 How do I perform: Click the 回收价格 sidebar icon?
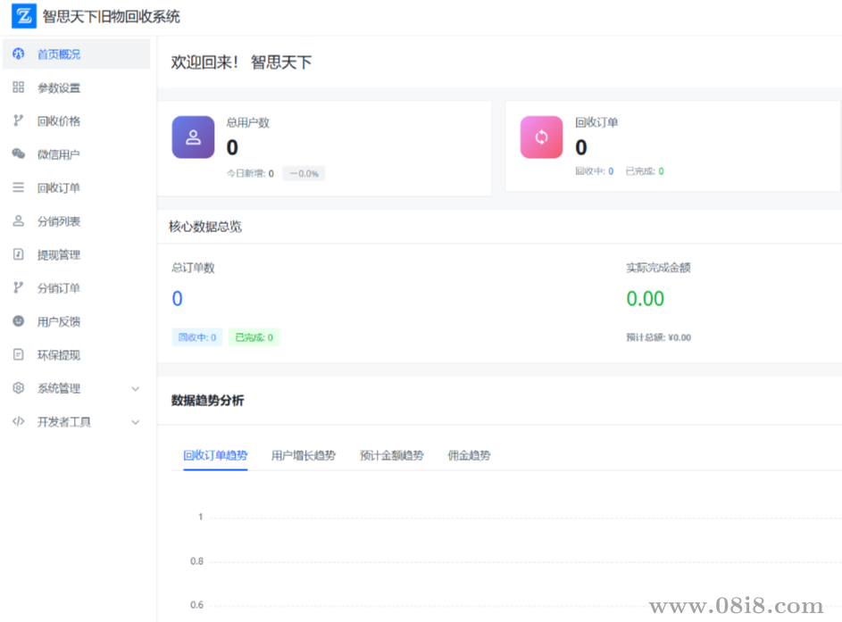20,120
